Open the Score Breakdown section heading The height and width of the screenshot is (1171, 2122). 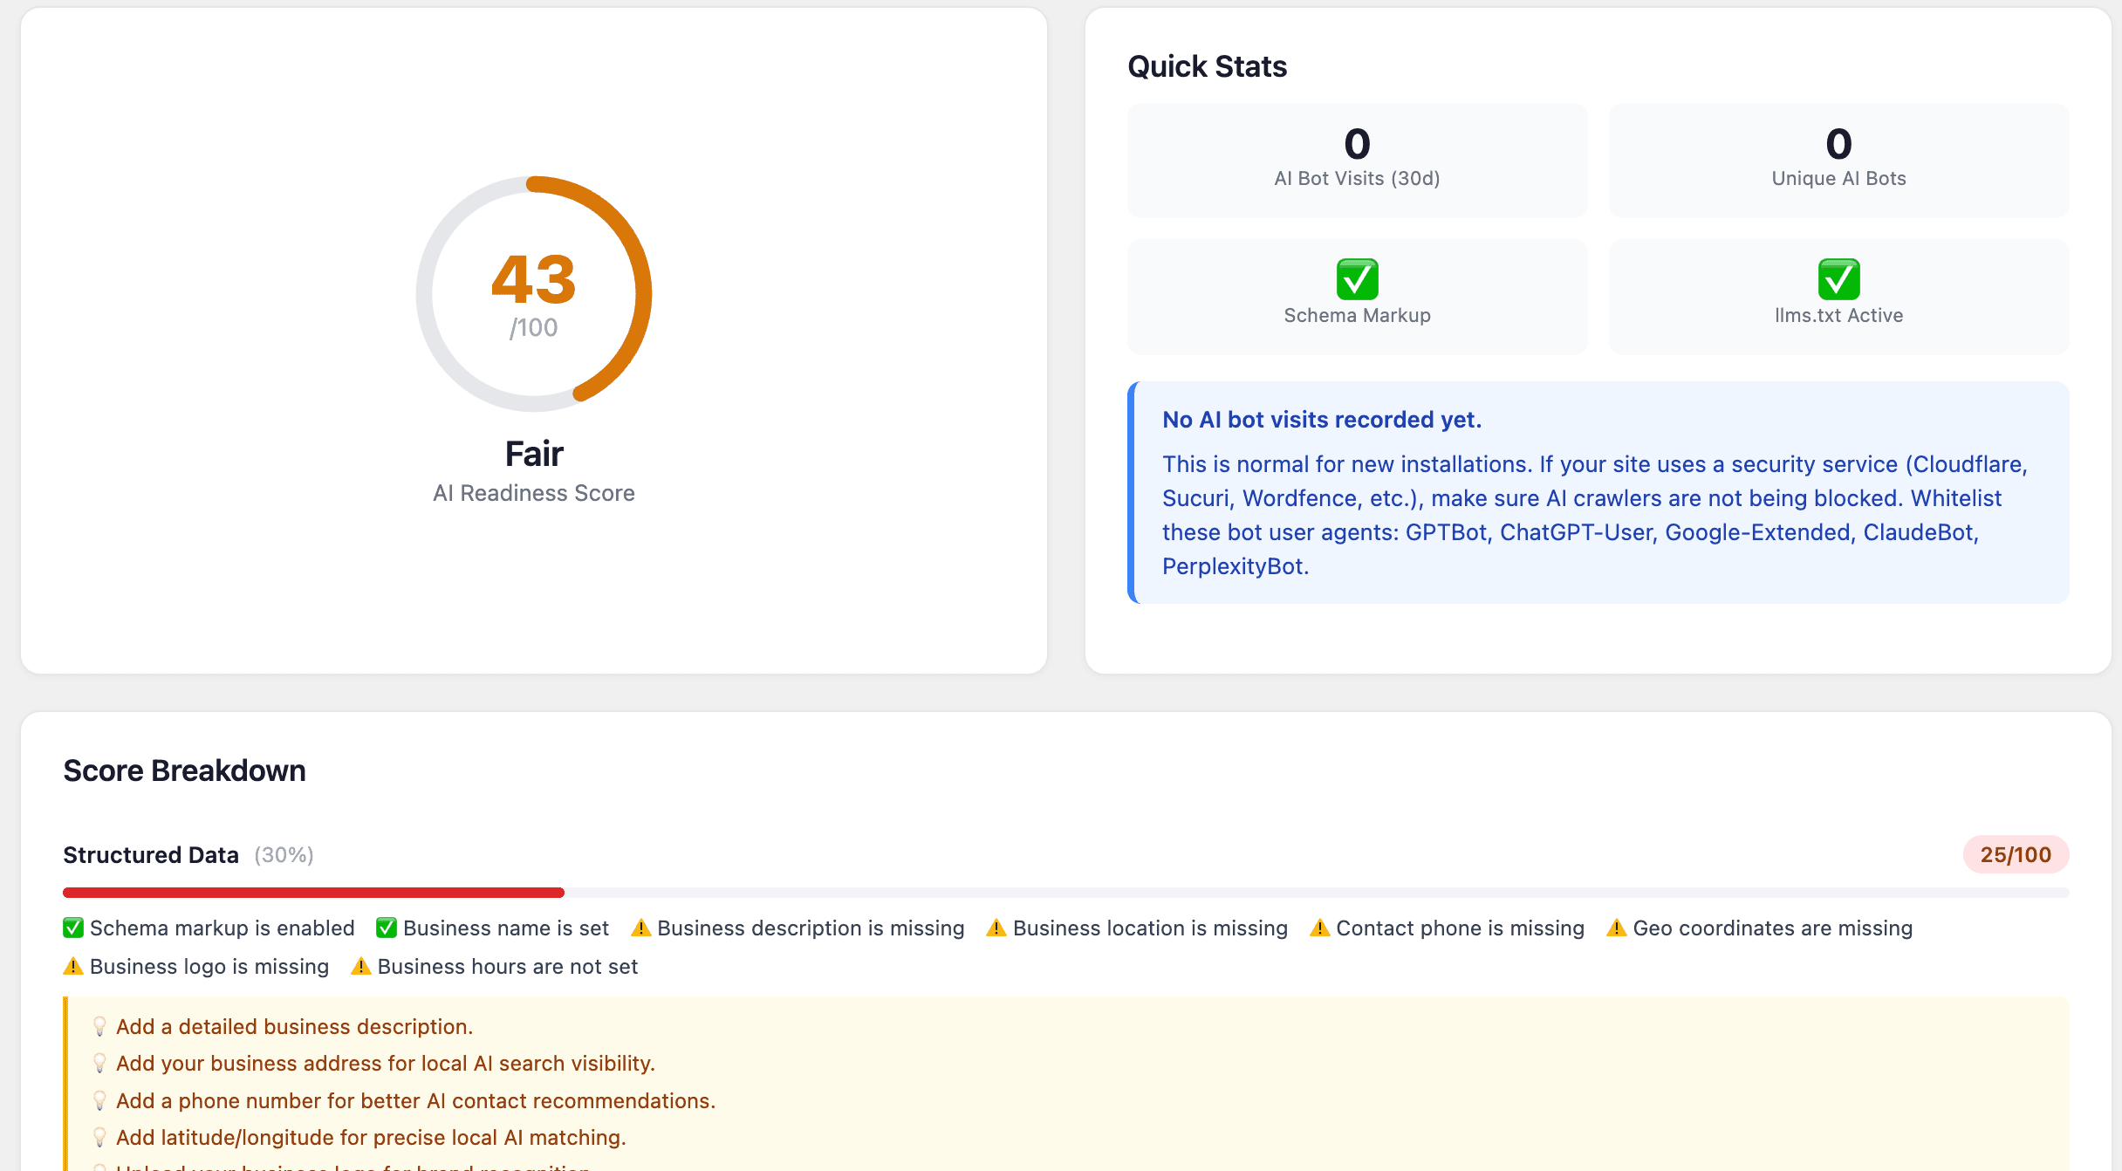click(184, 770)
